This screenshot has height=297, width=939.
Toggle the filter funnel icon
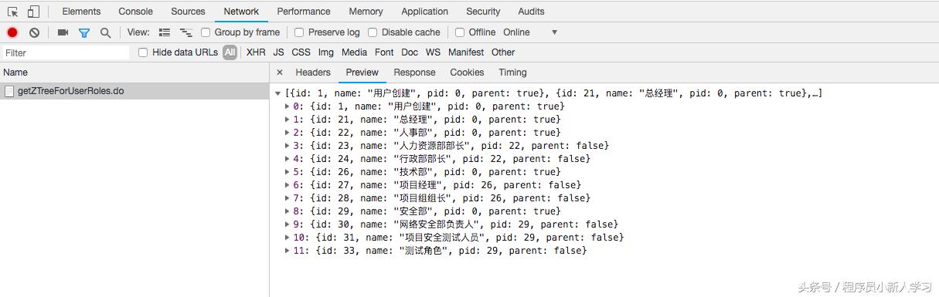(84, 32)
